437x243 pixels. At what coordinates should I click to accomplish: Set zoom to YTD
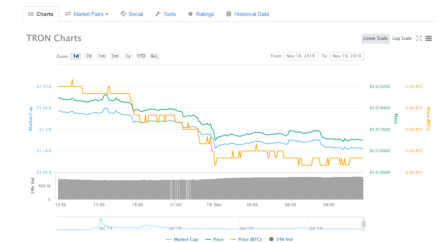coord(141,56)
